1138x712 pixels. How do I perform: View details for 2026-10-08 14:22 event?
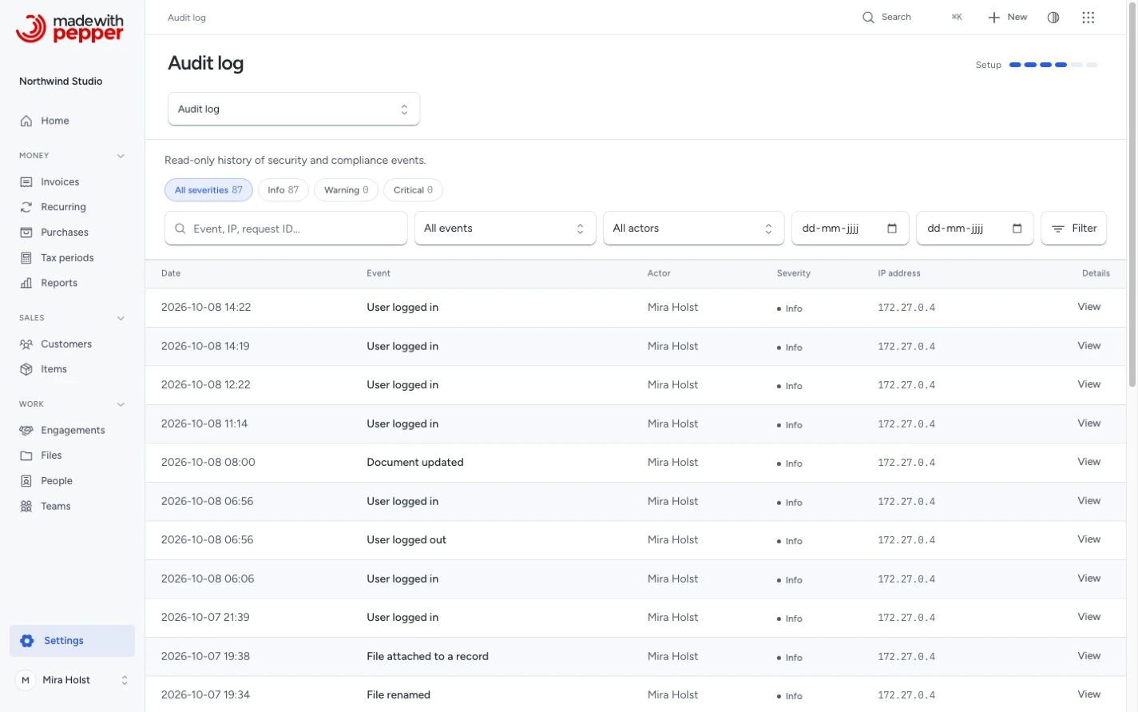pyautogui.click(x=1088, y=307)
